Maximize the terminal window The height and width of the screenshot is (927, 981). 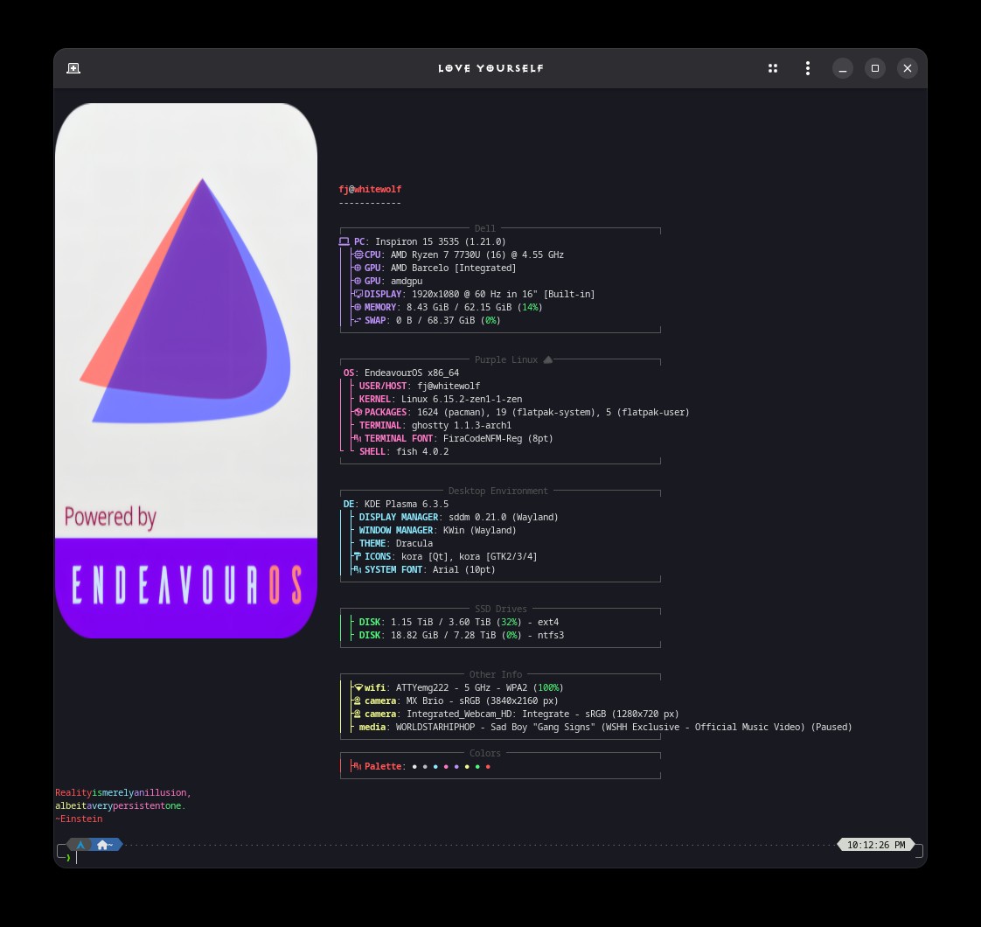coord(874,68)
